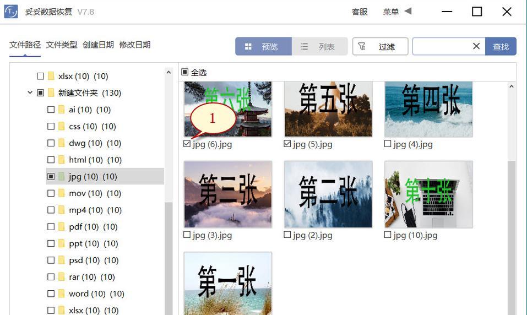Select the 预览 thumbnail view button
Image resolution: width=527 pixels, height=315 pixels.
point(263,46)
